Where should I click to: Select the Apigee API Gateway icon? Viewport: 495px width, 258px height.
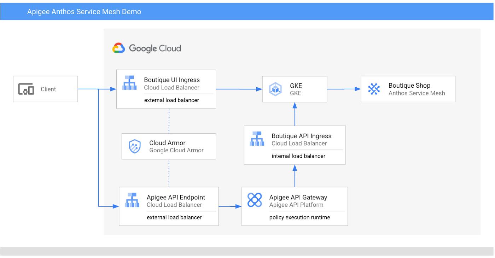254,200
